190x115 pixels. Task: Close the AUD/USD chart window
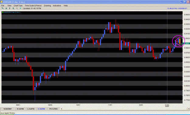pyautogui.click(x=188, y=2)
